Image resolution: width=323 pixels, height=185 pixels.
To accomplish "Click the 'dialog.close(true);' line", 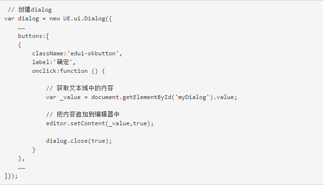I will click(x=79, y=141).
